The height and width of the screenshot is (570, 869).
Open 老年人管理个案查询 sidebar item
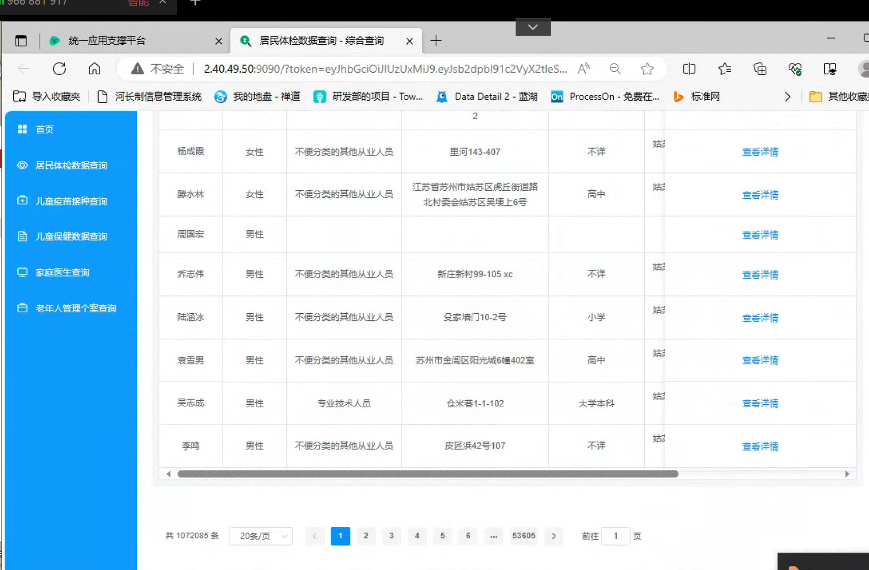click(71, 308)
